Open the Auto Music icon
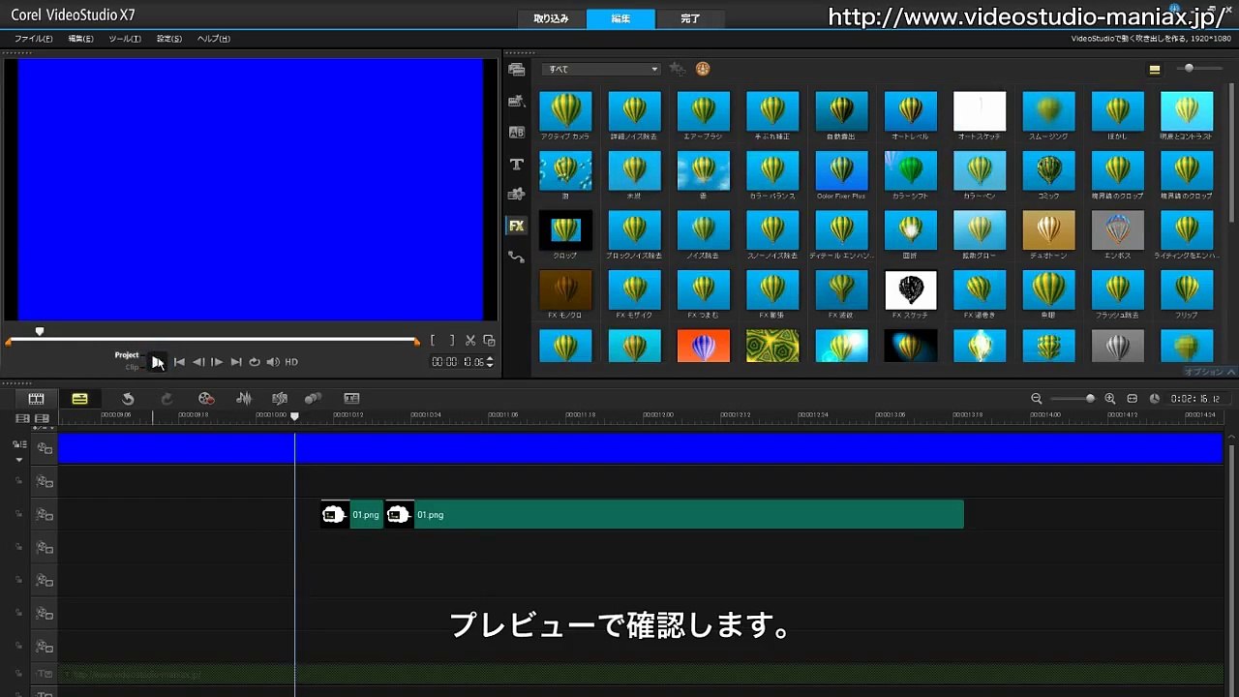The height and width of the screenshot is (697, 1239). [x=280, y=399]
